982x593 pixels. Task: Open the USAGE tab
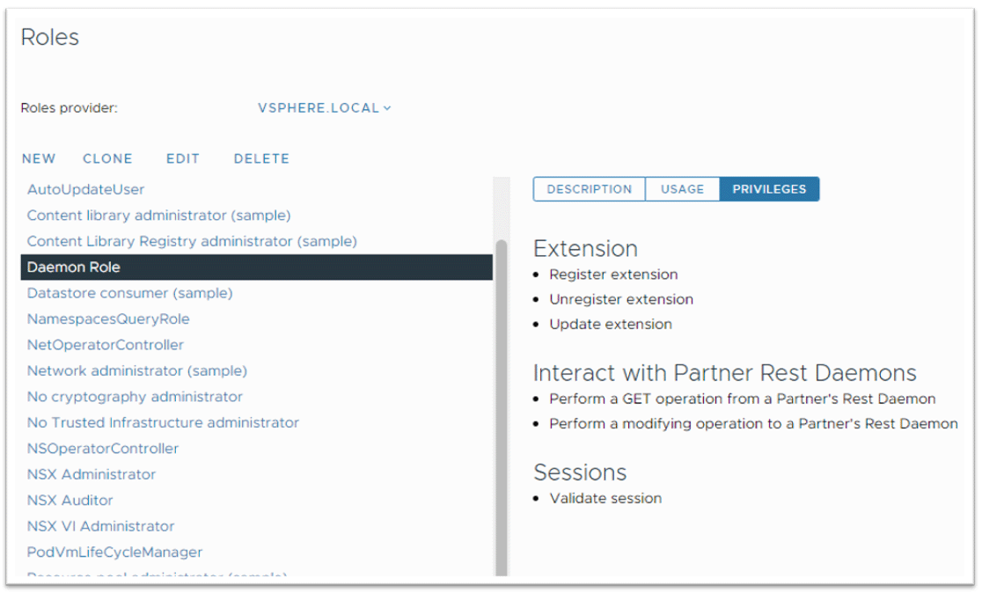click(683, 189)
